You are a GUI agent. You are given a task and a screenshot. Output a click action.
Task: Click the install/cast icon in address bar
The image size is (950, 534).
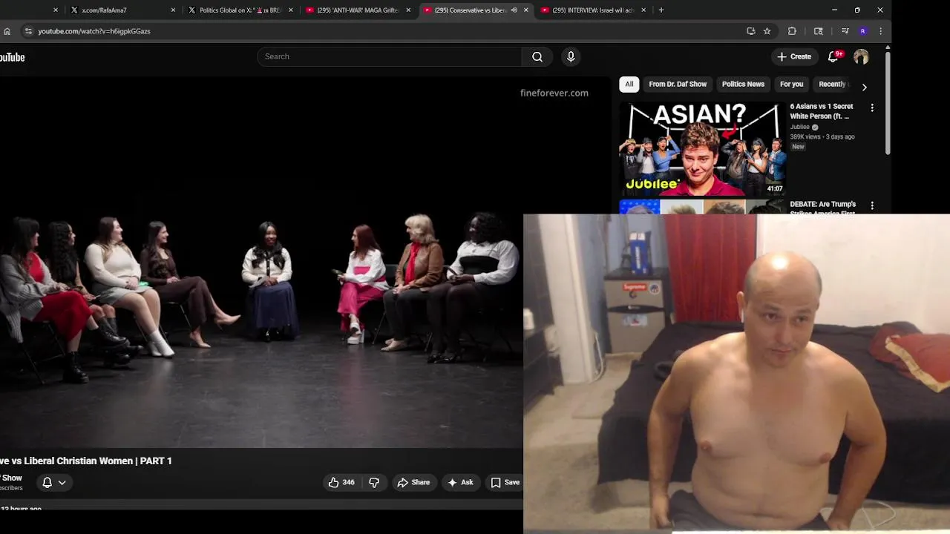coord(751,31)
